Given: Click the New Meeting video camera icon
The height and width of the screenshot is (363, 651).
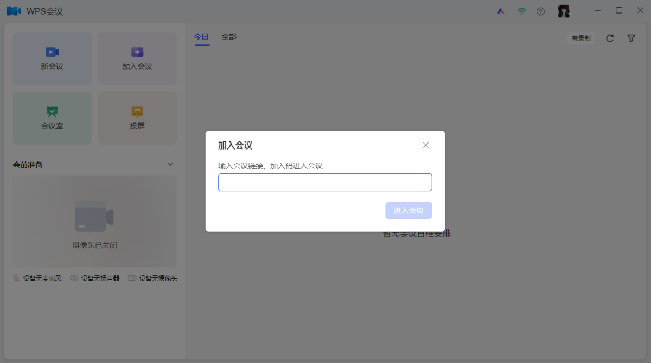Looking at the screenshot, I should click(x=52, y=52).
